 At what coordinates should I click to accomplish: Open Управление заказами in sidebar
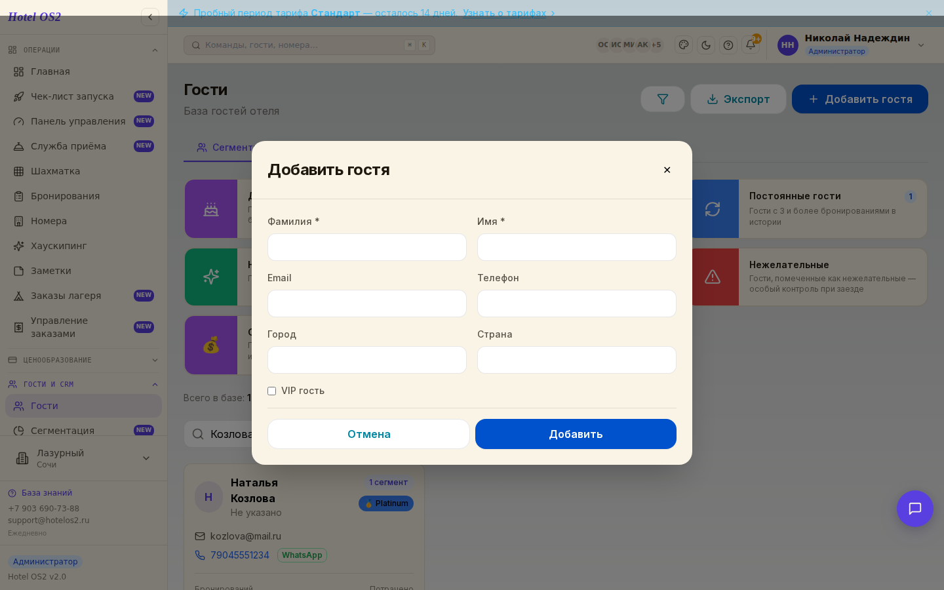(83, 327)
